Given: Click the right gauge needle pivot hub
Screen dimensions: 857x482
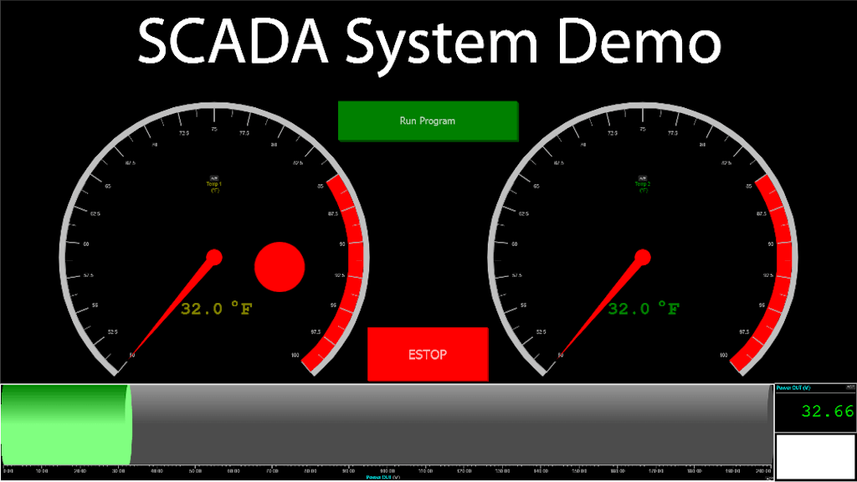Looking at the screenshot, I should [x=643, y=257].
